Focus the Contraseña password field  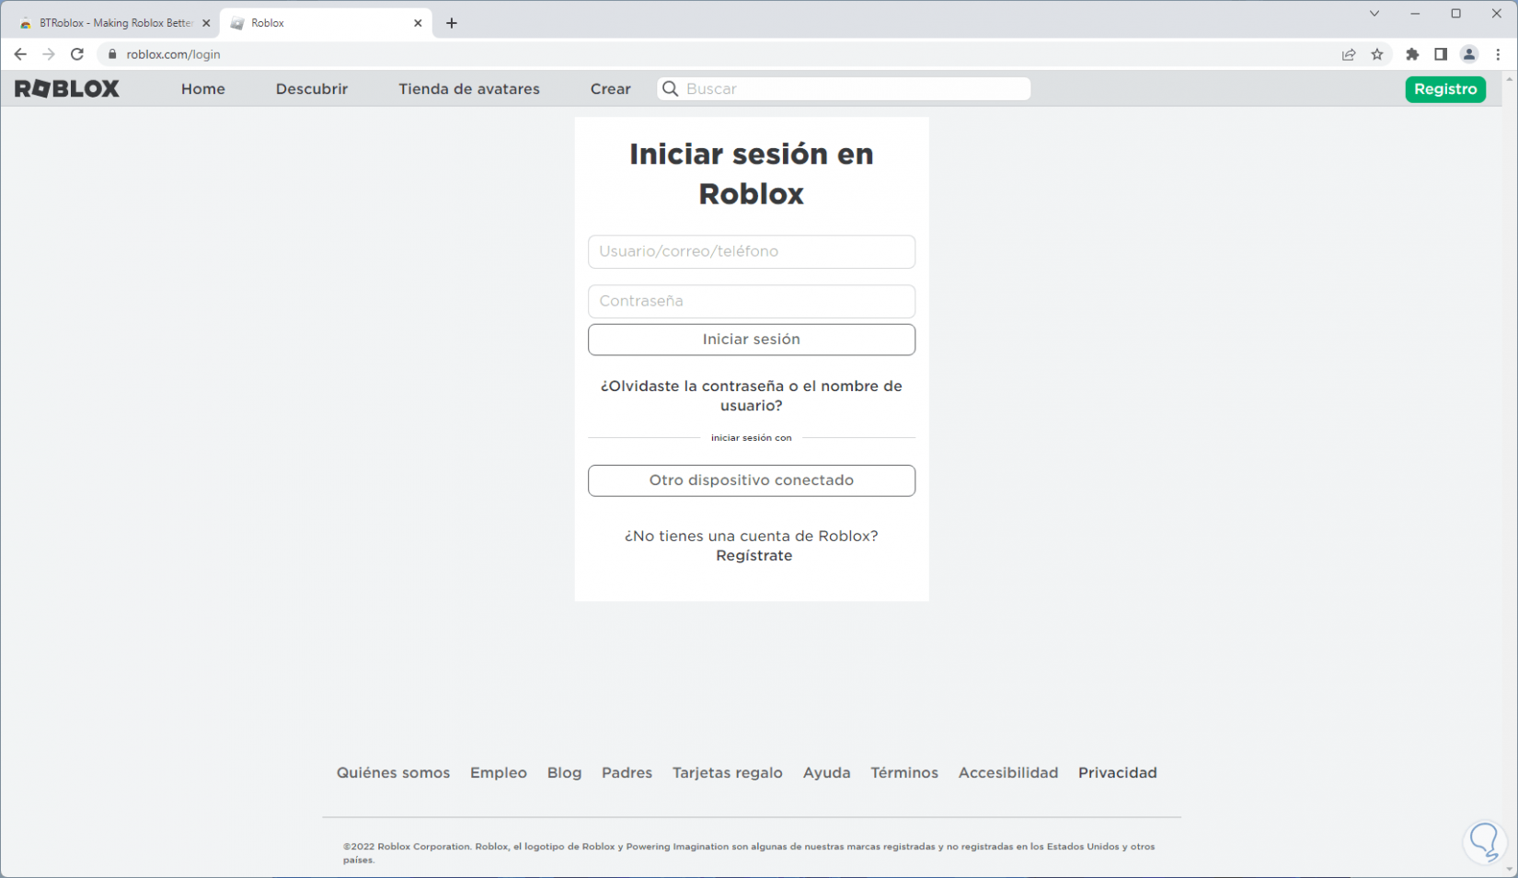point(752,301)
